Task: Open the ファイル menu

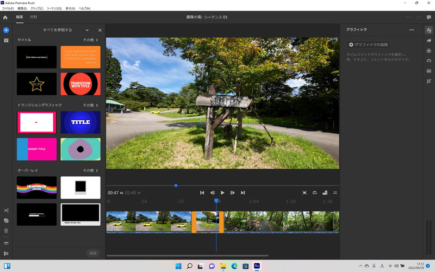Action: (x=8, y=8)
